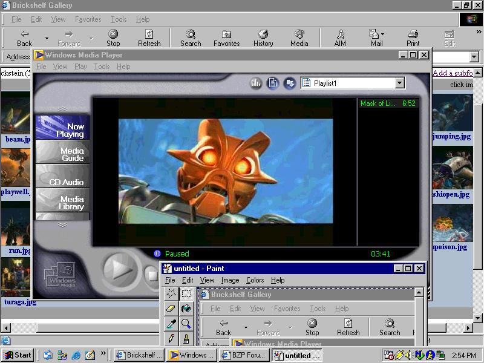This screenshot has height=363, width=484.
Task: Open the browser address bar dropdown
Action: (x=474, y=57)
